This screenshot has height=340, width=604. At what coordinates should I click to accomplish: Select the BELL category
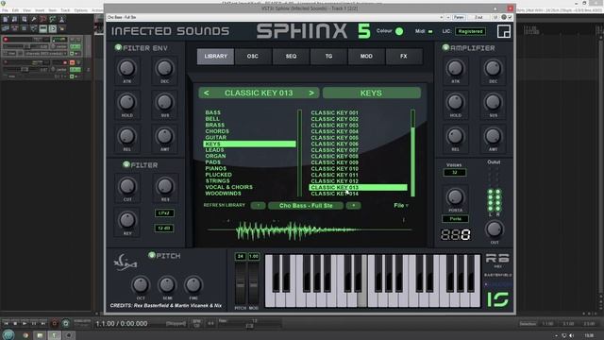(x=212, y=119)
